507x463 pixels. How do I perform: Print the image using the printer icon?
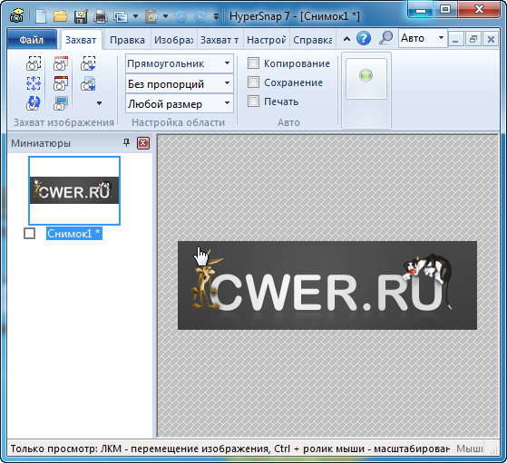101,15
